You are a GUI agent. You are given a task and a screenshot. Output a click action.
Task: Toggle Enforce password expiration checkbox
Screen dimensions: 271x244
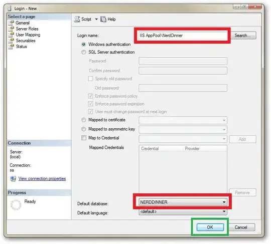click(x=90, y=104)
